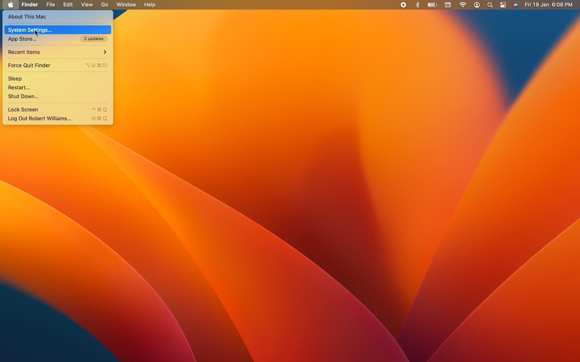Open the Go menu

point(105,5)
